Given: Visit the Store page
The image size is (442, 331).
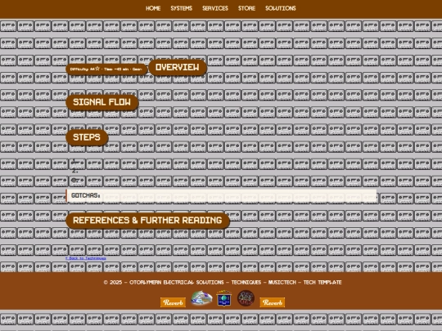Looking at the screenshot, I should (x=246, y=8).
